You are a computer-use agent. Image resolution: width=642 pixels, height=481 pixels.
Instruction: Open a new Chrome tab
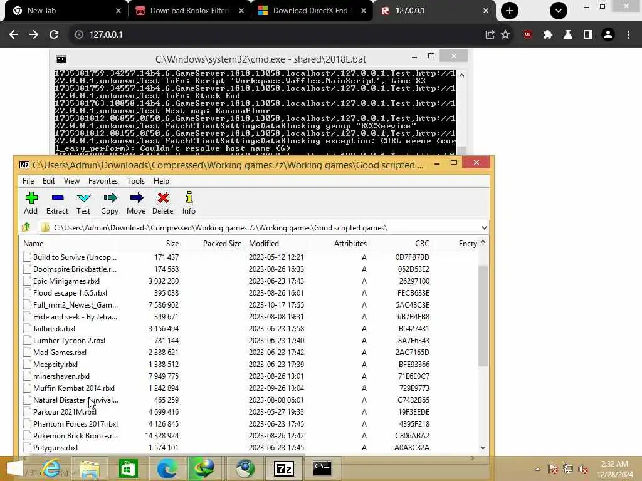pos(509,11)
